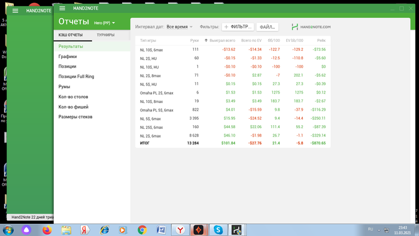
Task: Click total hands value 13 284
Action: click(x=193, y=143)
